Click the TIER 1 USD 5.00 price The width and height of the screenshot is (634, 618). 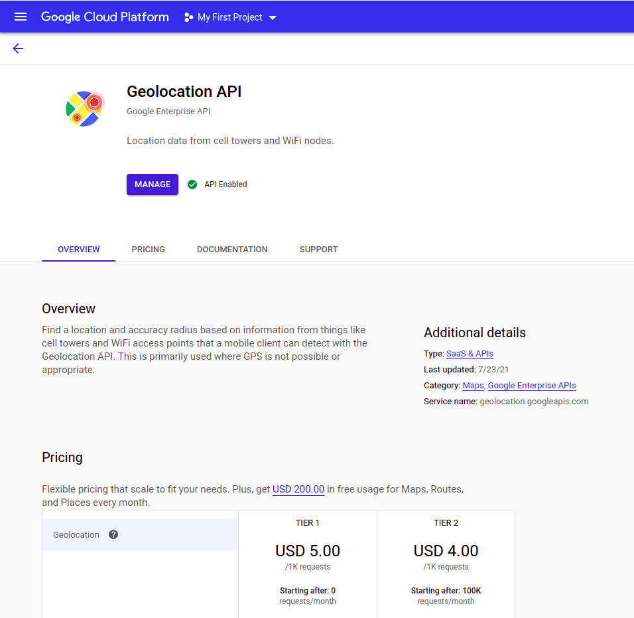(x=308, y=551)
